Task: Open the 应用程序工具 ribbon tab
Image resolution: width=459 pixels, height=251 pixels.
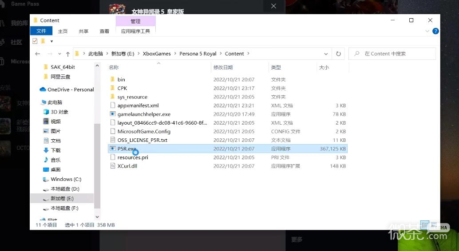Action: tap(135, 31)
